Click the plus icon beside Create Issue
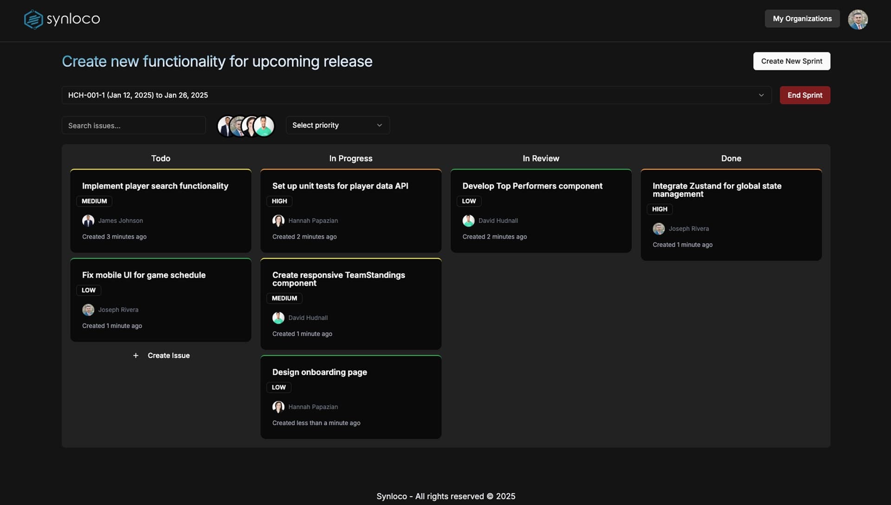 coord(136,356)
